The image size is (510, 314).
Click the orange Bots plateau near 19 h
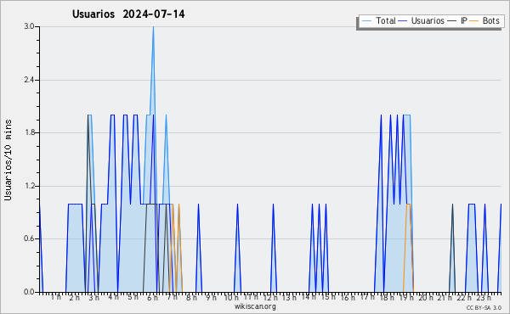click(x=408, y=205)
